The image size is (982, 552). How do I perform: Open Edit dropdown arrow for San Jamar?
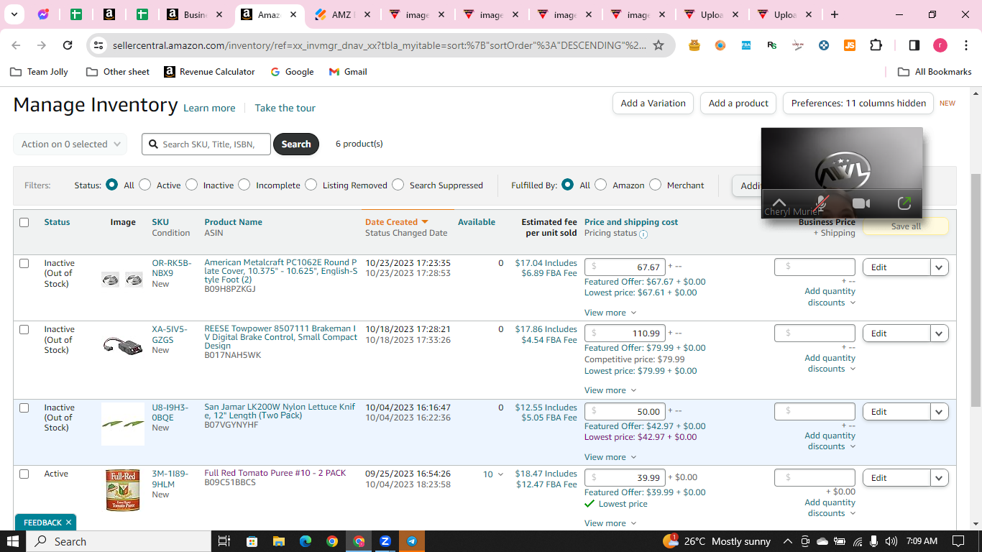point(939,412)
